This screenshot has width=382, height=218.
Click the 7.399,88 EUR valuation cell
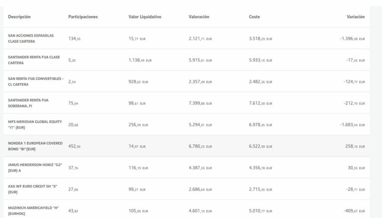point(200,103)
